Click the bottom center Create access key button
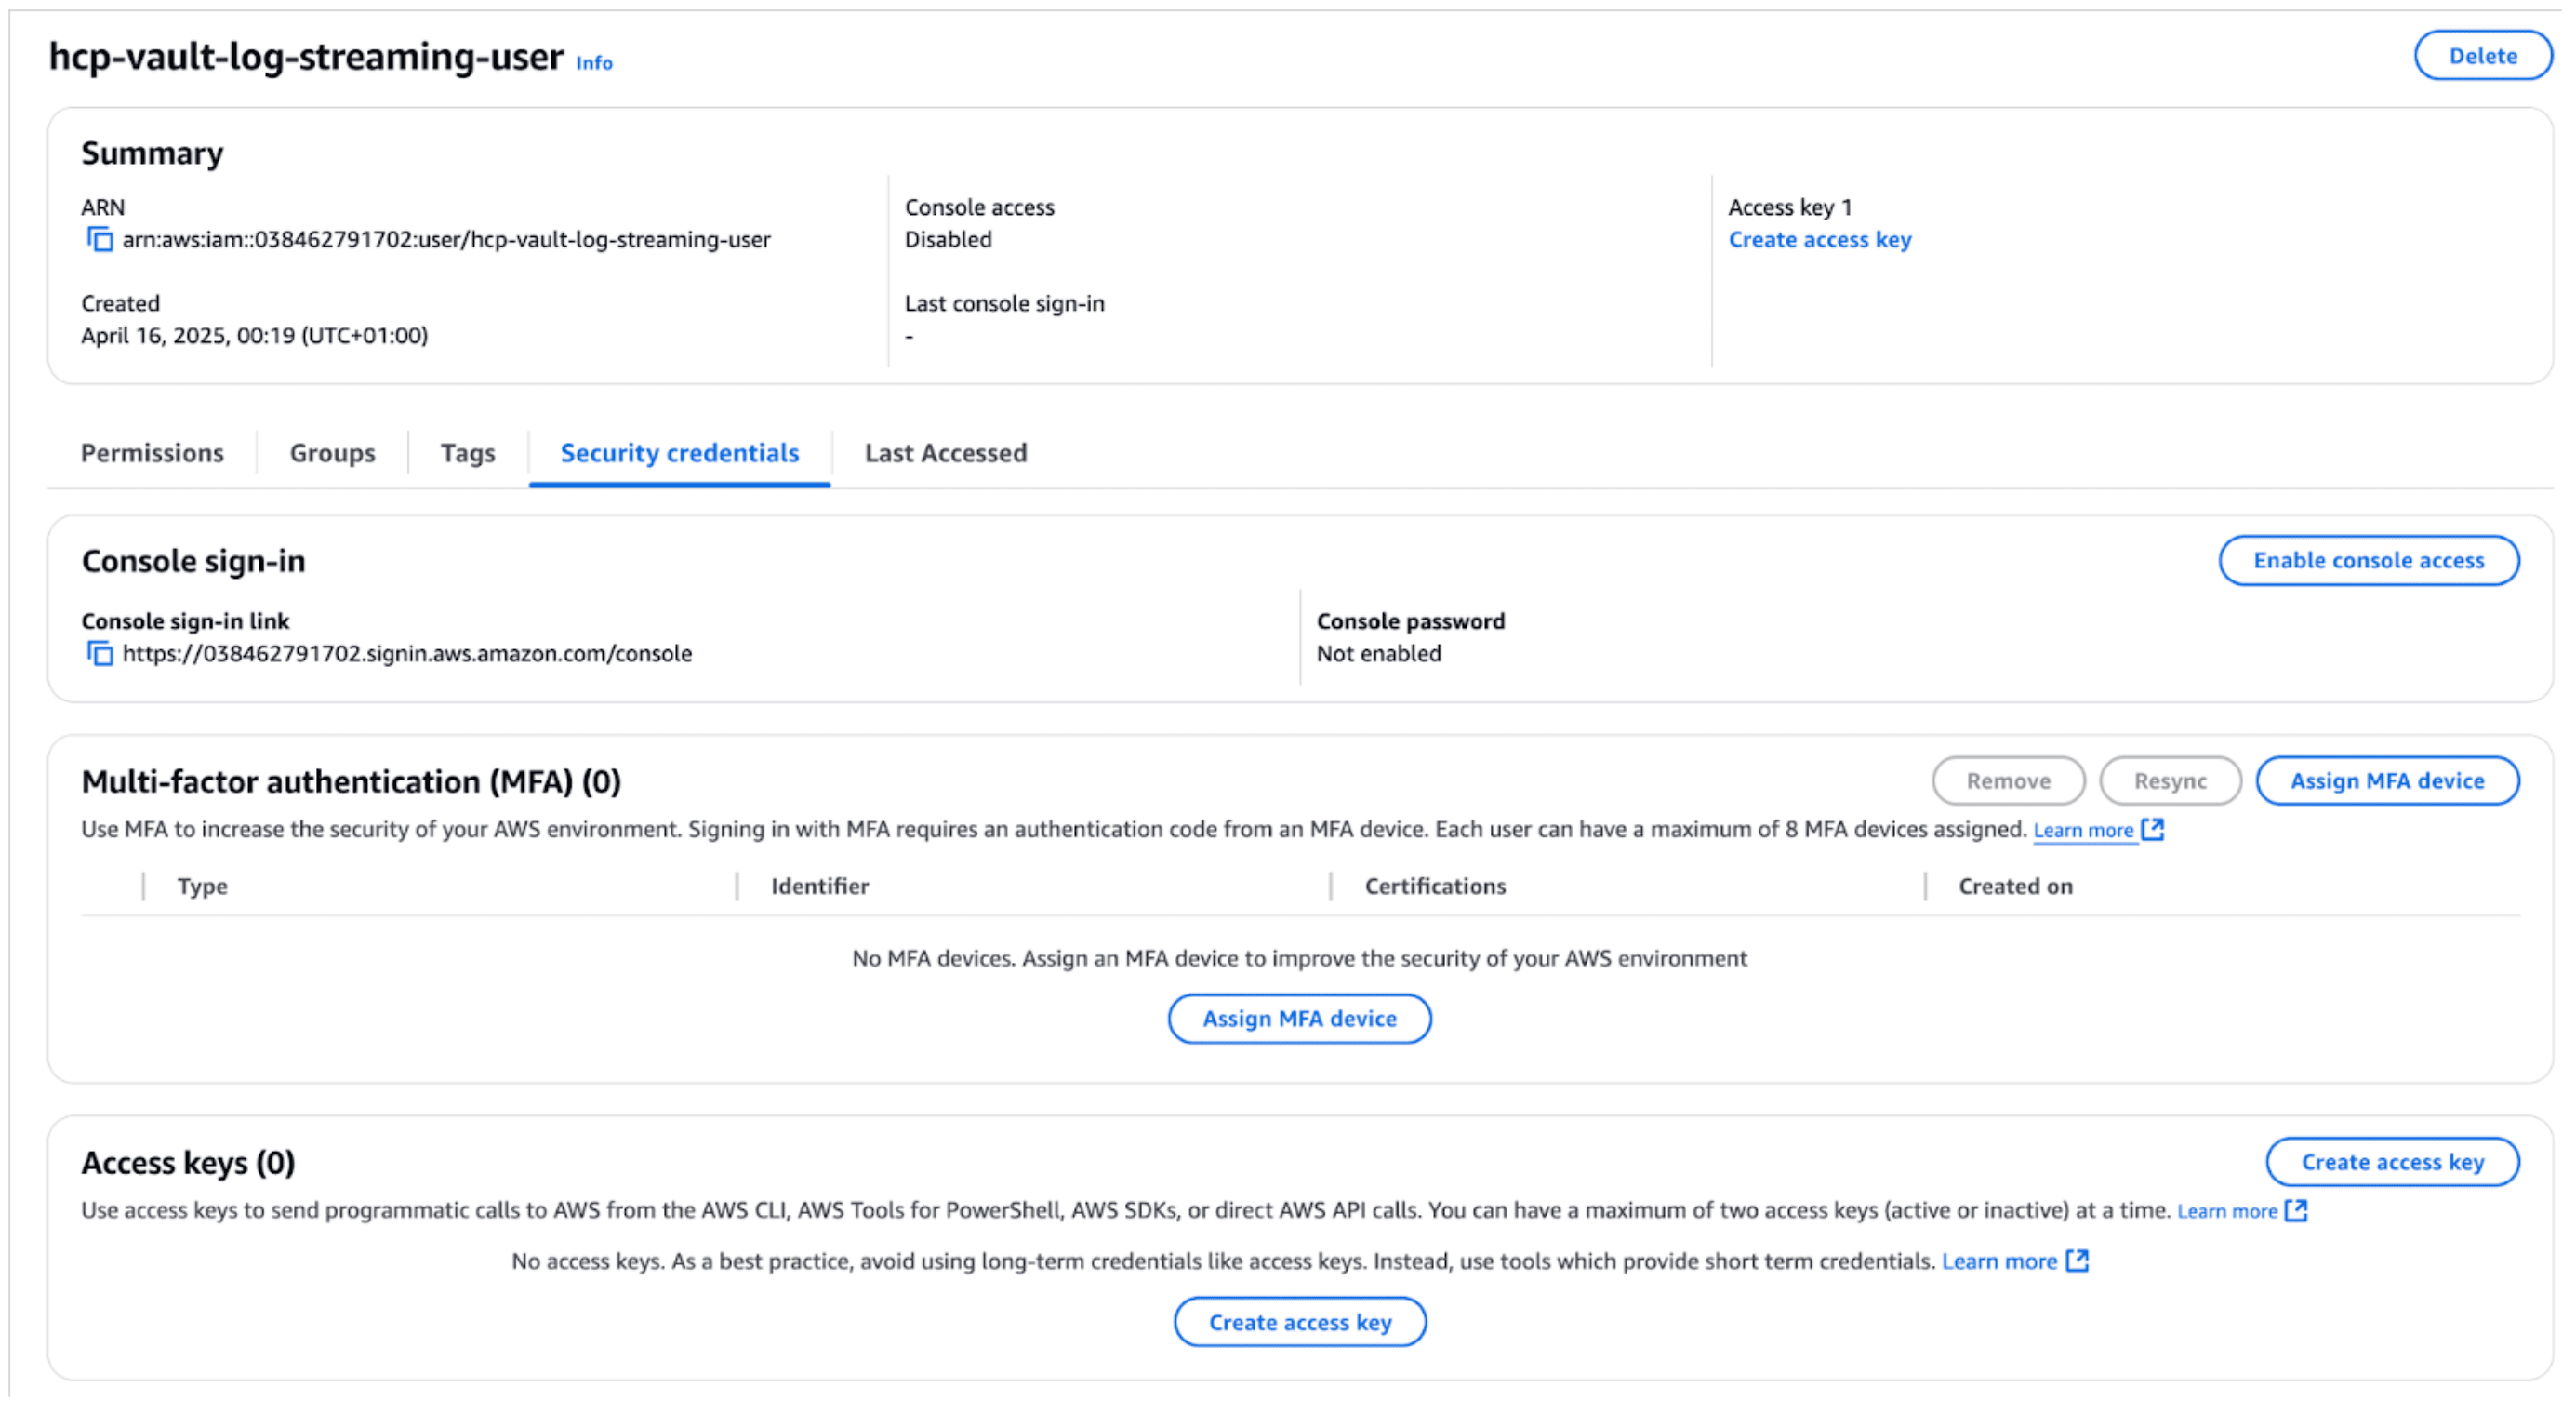The height and width of the screenshot is (1414, 2576). pos(1299,1323)
